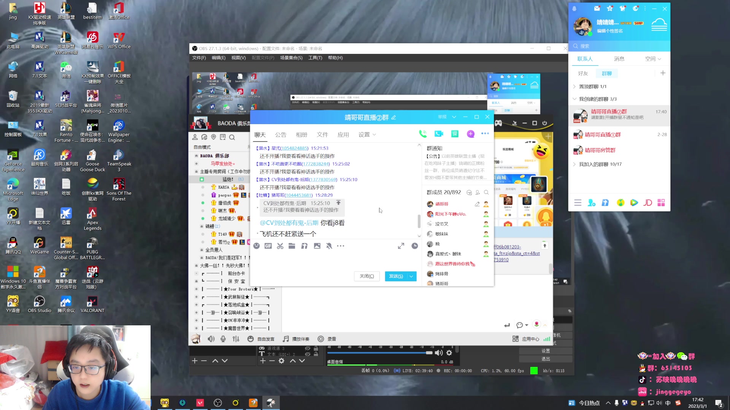Viewport: 730px width, 410px height.
Task: Open the QQ main menu hamburger icon
Action: pos(578,203)
